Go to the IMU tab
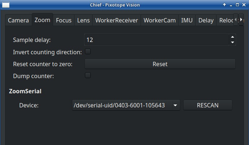This screenshot has width=249, height=145. (187, 20)
